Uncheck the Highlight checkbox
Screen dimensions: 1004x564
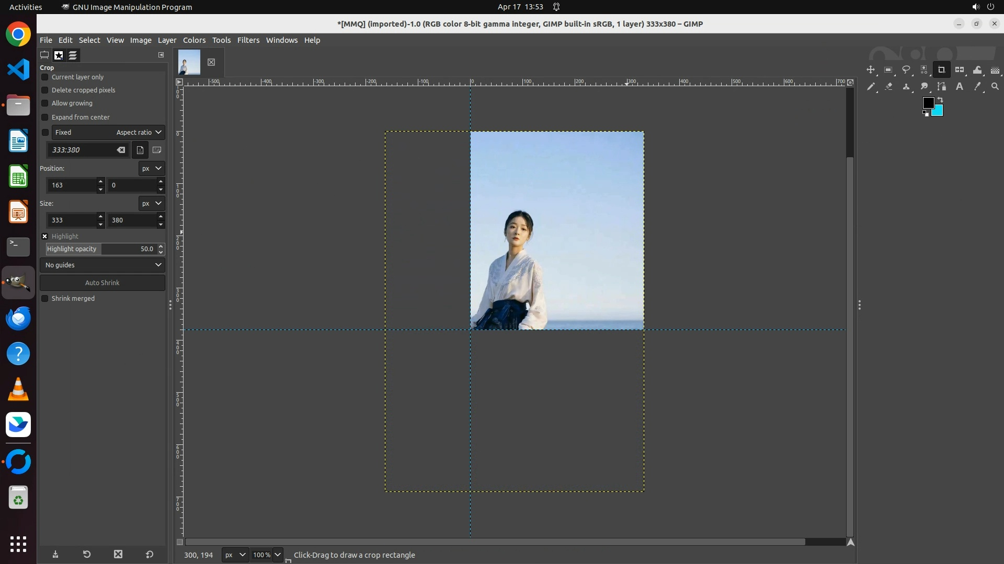tap(45, 237)
